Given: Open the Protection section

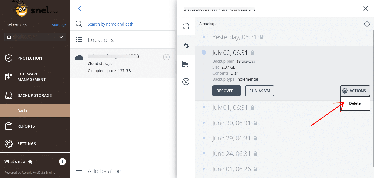Looking at the screenshot, I should coord(30,58).
